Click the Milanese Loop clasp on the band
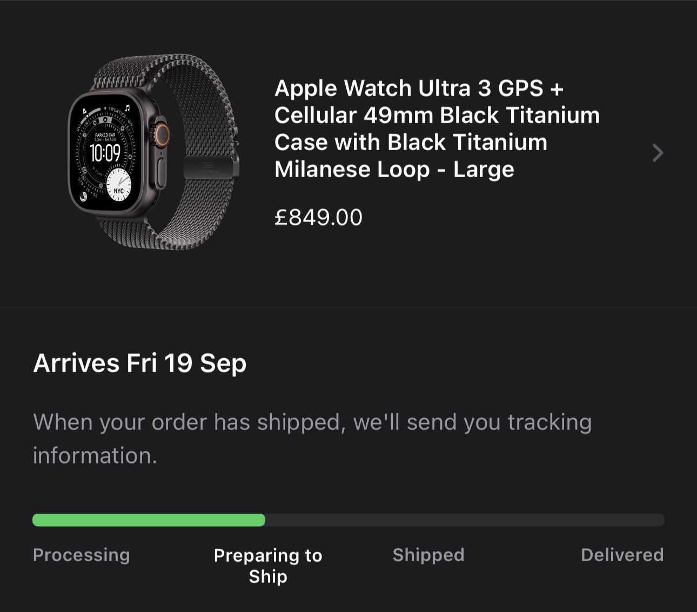This screenshot has width=697, height=612. coord(211,166)
